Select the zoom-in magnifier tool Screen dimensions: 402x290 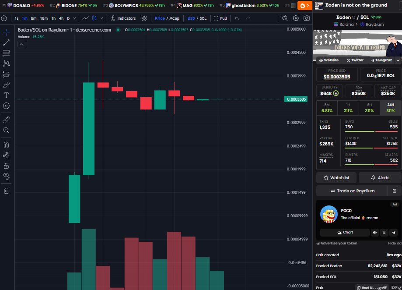click(6, 131)
